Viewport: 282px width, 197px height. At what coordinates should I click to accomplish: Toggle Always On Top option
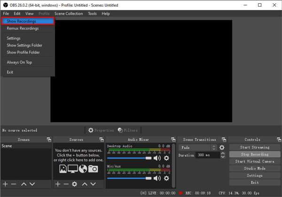tap(19, 62)
